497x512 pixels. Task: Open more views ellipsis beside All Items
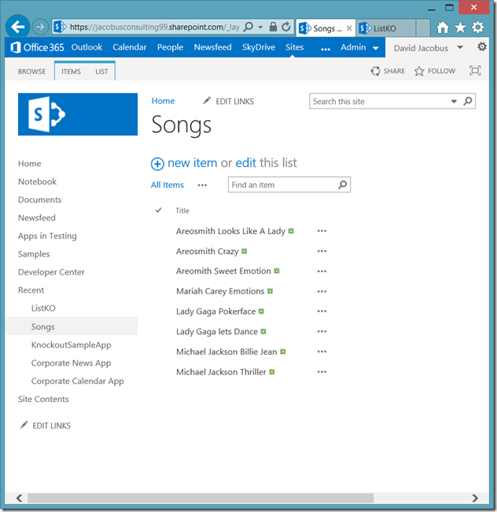202,185
